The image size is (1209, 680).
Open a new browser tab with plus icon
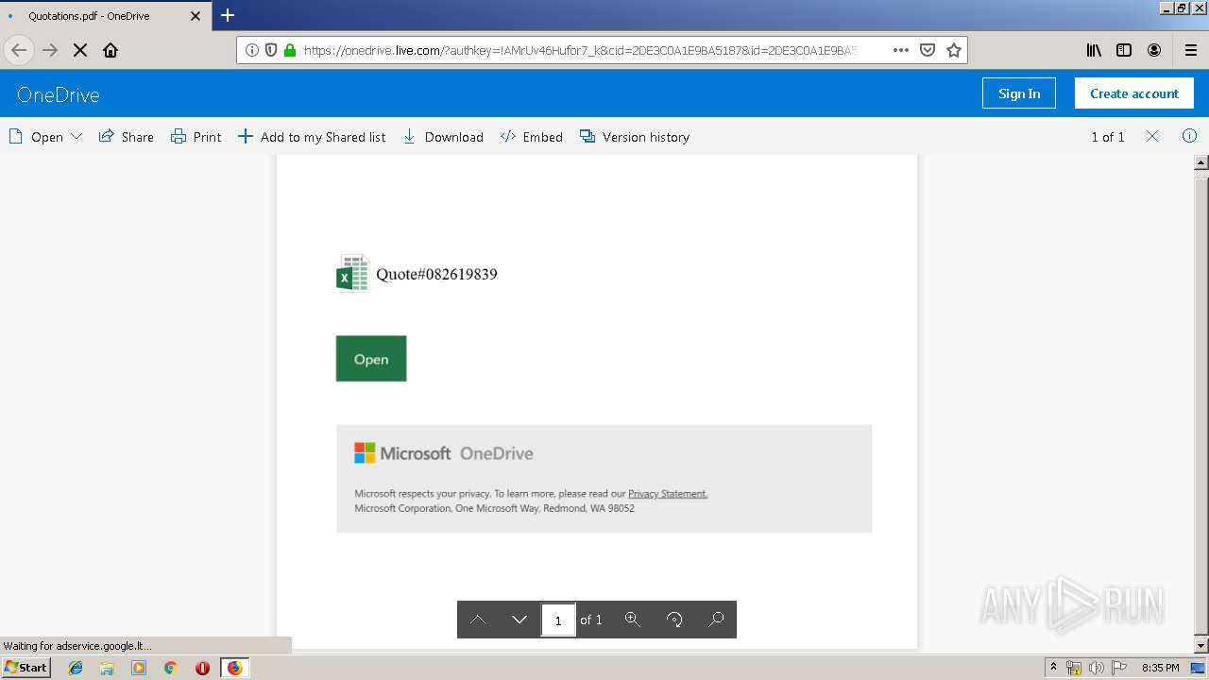(228, 15)
